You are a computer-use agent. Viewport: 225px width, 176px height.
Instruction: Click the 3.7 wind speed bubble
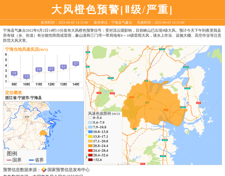coord(76,64)
